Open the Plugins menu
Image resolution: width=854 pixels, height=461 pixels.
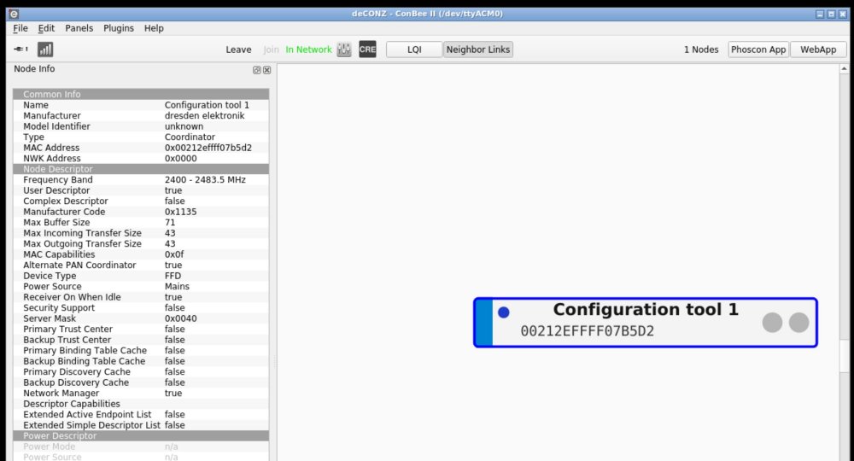pyautogui.click(x=119, y=28)
